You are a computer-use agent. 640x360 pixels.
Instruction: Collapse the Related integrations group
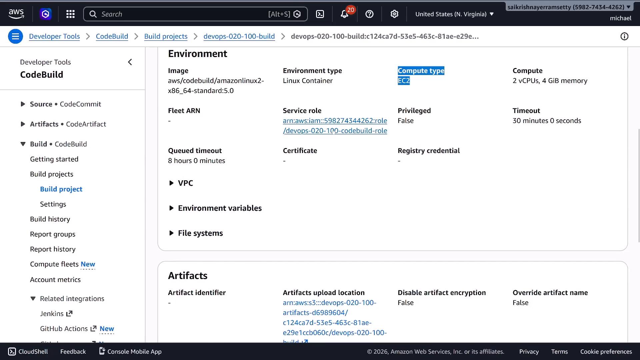click(x=33, y=299)
